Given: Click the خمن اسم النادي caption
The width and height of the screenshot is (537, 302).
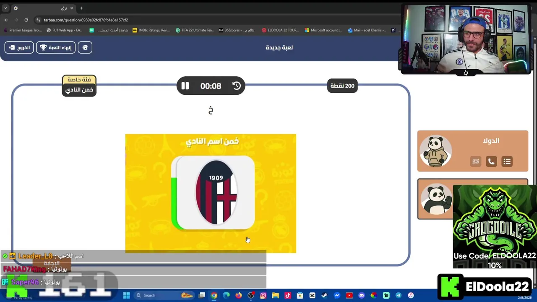Looking at the screenshot, I should (212, 142).
